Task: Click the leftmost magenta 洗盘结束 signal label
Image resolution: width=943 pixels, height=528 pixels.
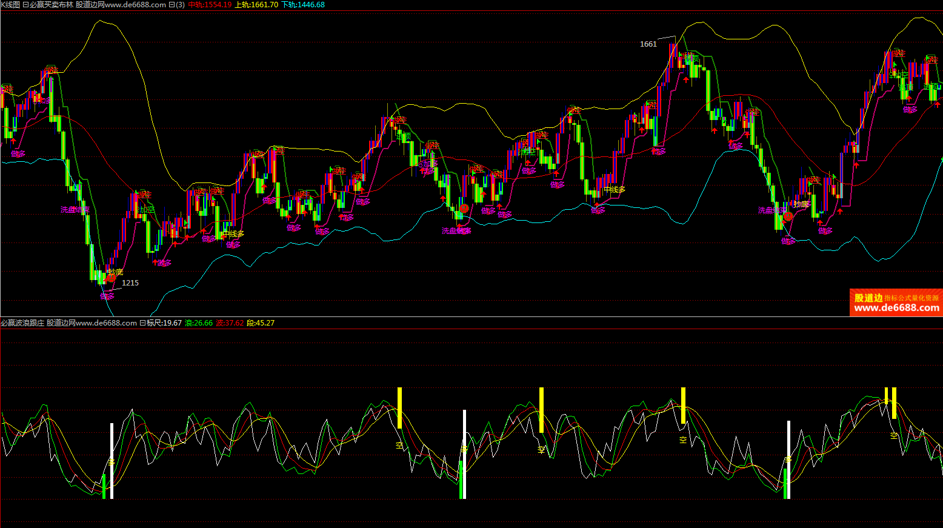Action: point(75,210)
